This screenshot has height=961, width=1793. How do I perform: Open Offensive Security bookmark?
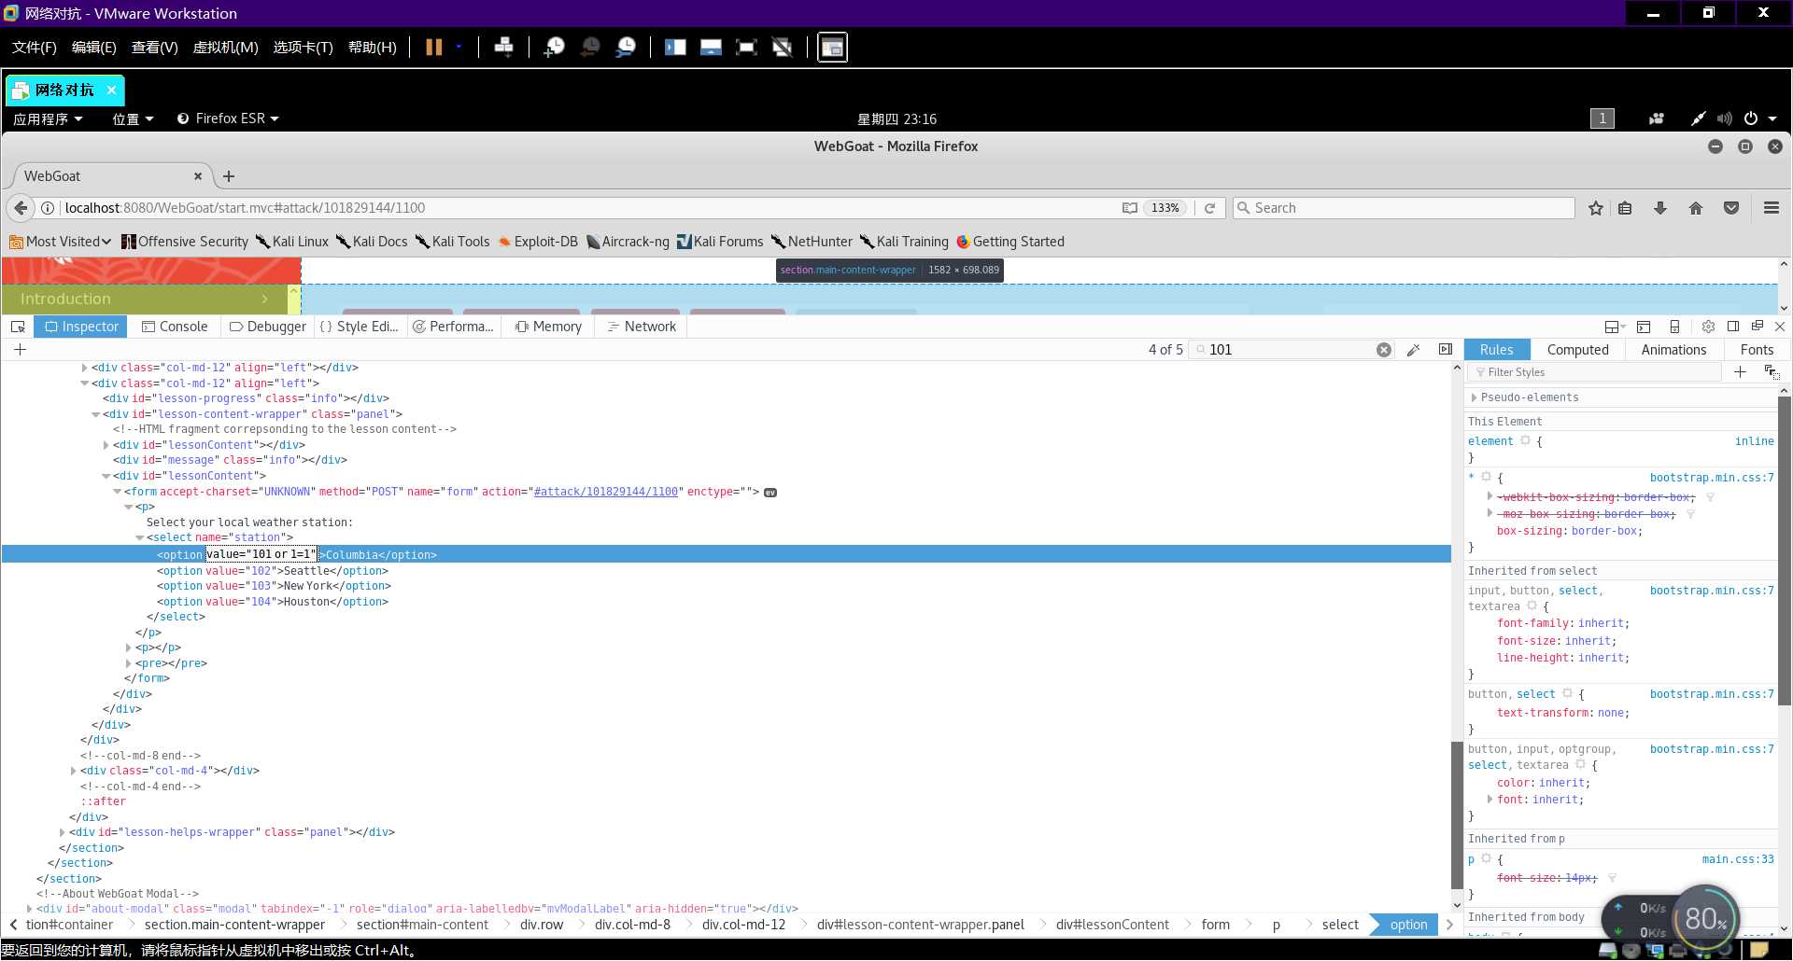(184, 242)
